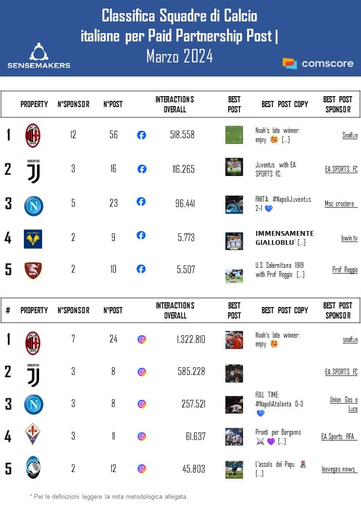Open the Union Gas e Luce link
Viewport: 361px width, 506px height.
coord(344,404)
